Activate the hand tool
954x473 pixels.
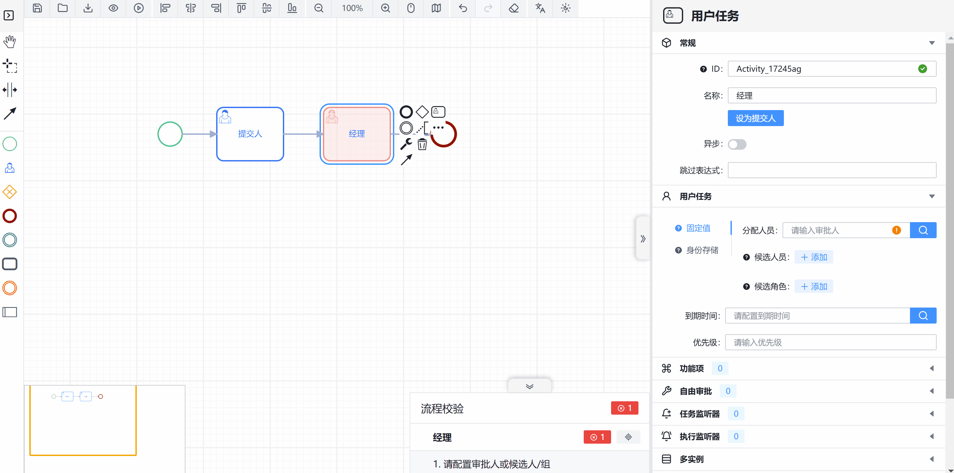pos(10,42)
